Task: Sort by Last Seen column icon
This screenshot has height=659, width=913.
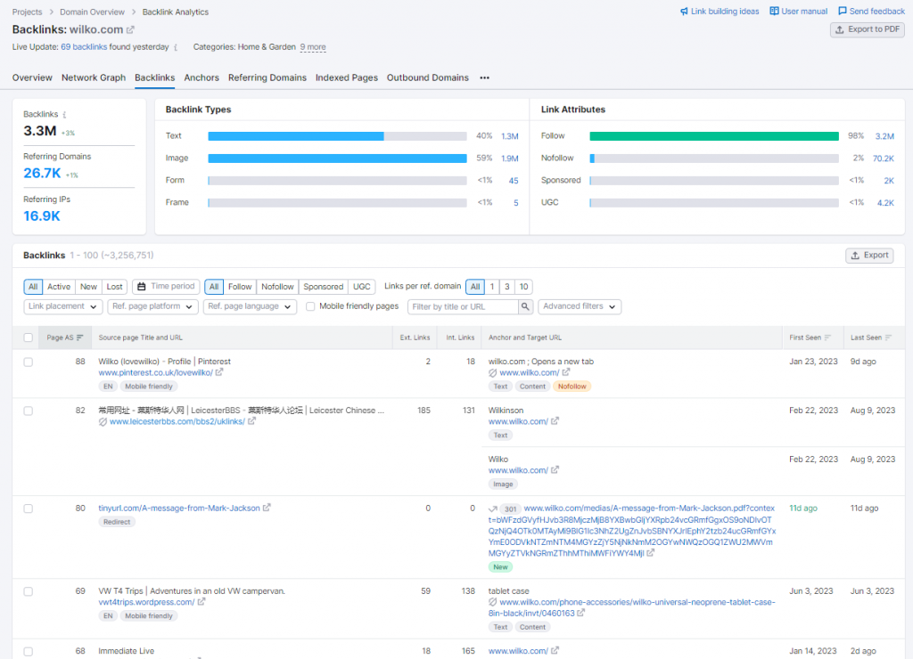Action: coord(890,338)
